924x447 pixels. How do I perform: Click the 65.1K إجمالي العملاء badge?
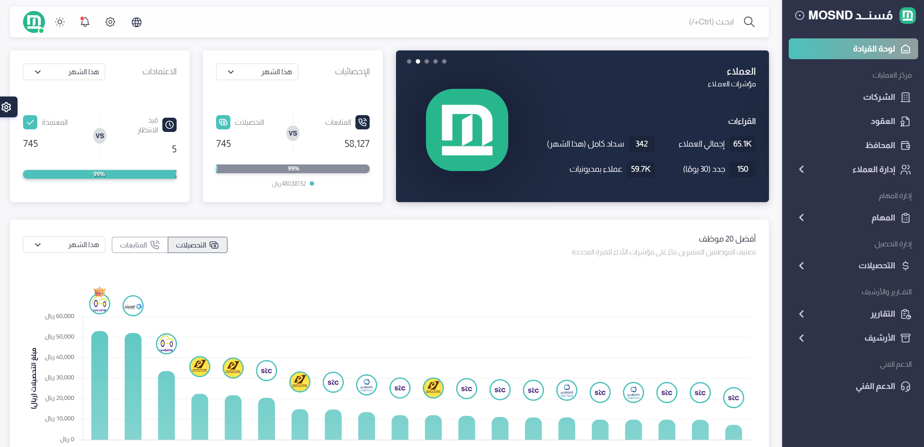742,144
